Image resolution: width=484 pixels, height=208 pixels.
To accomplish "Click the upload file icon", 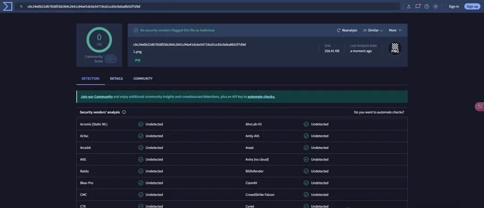I will tap(409, 6).
